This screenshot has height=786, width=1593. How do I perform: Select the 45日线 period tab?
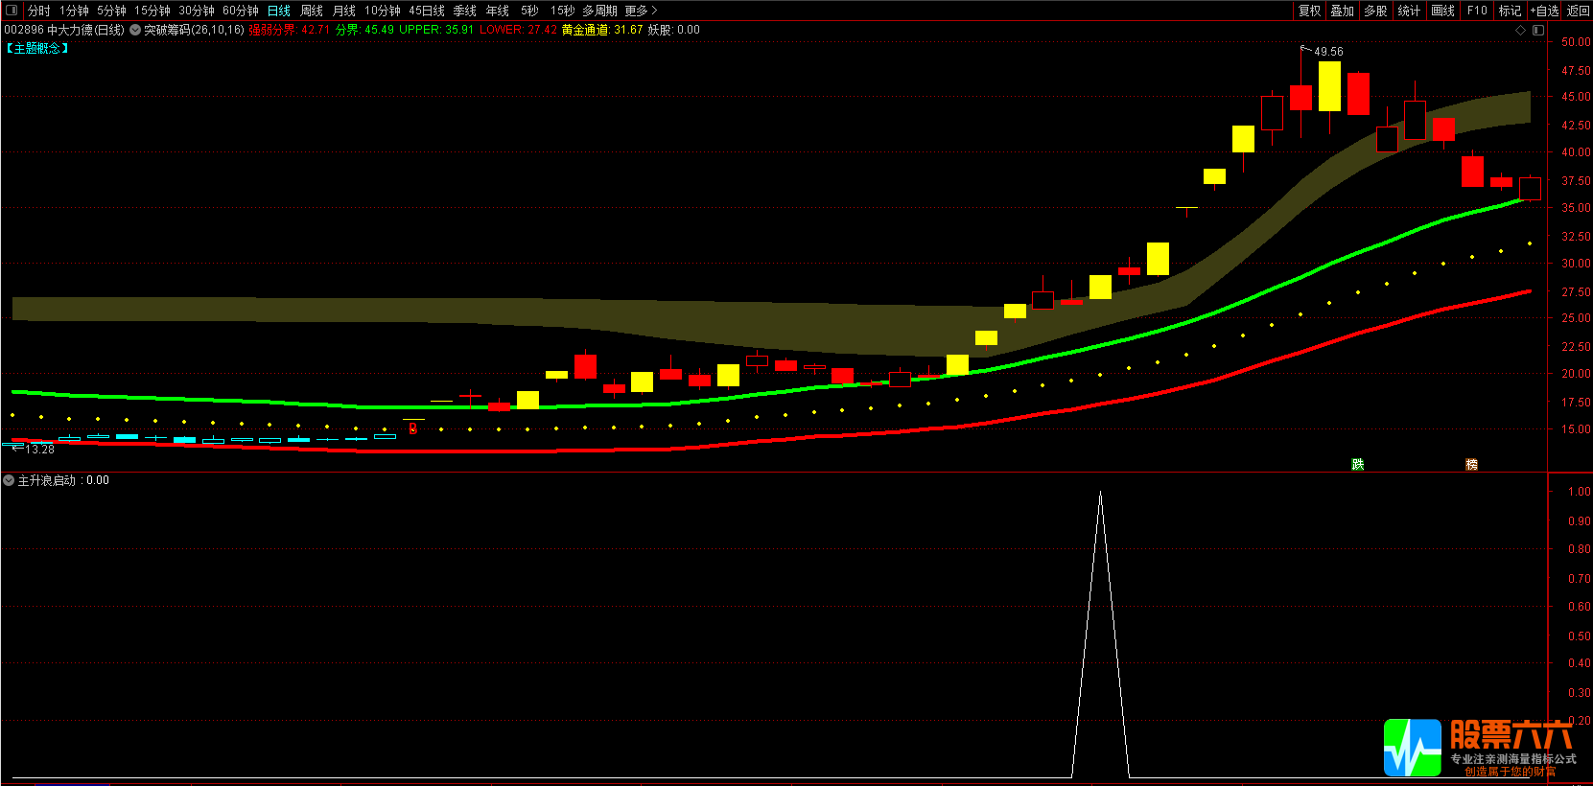[x=427, y=11]
